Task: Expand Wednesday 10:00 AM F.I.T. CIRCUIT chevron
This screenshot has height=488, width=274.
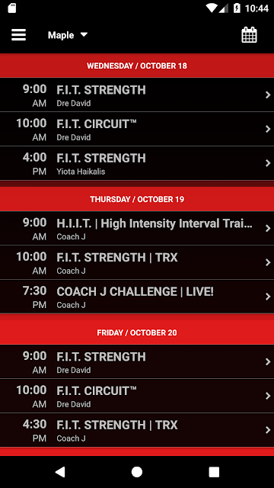Action: (268, 129)
